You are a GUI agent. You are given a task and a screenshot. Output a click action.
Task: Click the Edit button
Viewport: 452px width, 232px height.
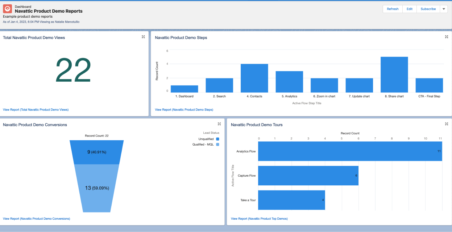point(409,9)
